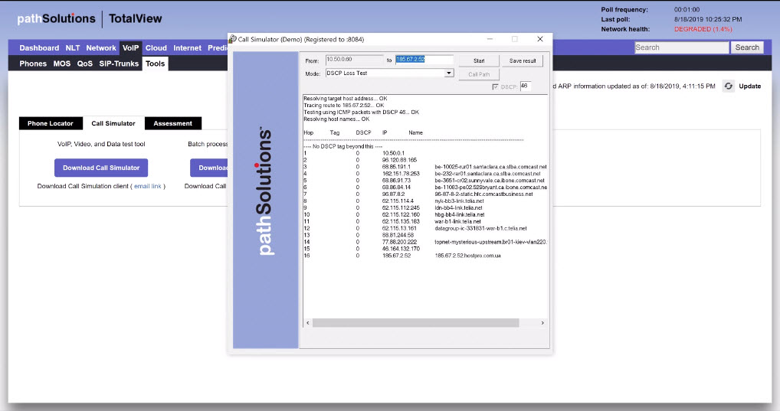
Task: Open the Dashboard menu
Action: 39,48
